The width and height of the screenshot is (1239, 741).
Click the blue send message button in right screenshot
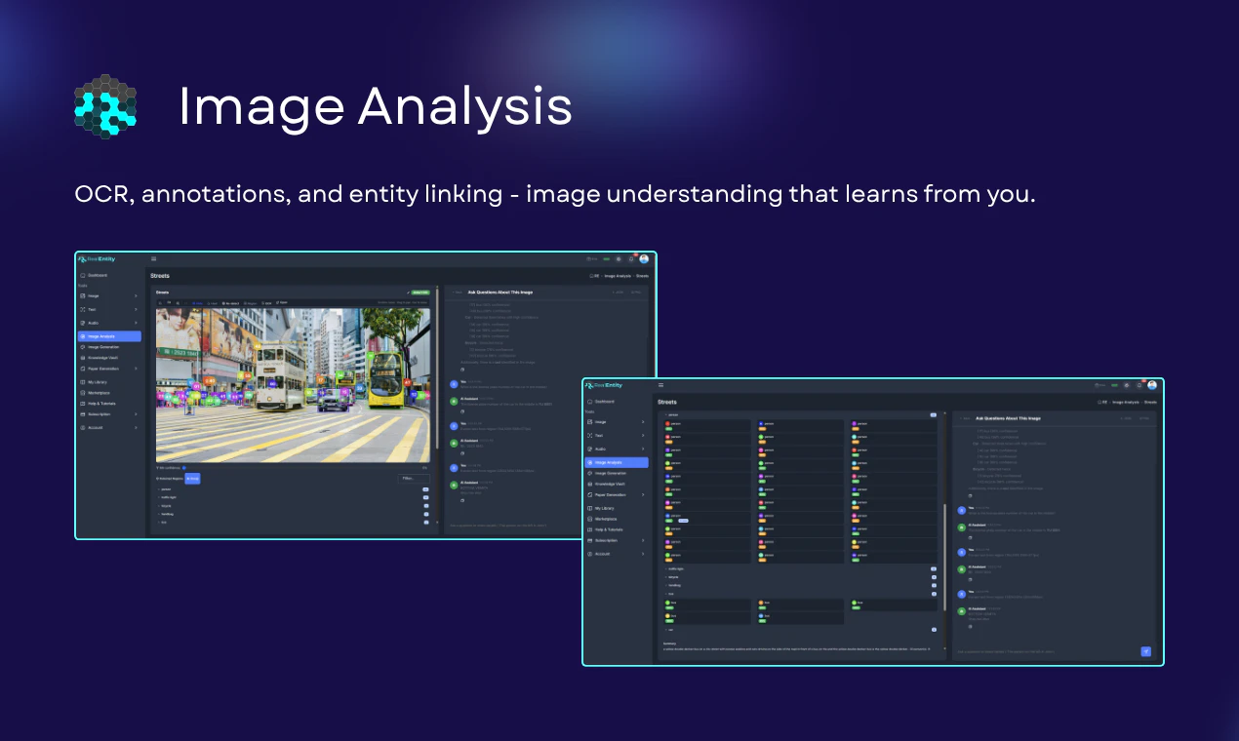click(x=1146, y=651)
